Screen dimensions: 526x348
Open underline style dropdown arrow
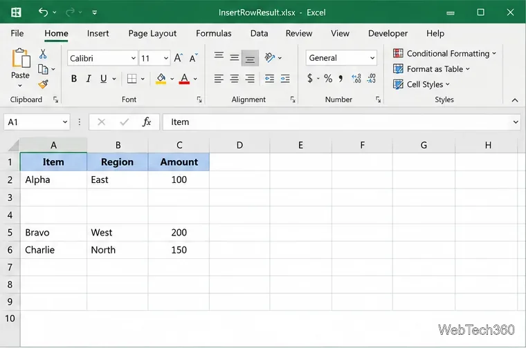point(114,79)
